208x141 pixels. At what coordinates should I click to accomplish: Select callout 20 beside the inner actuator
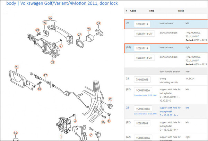point(17,67)
